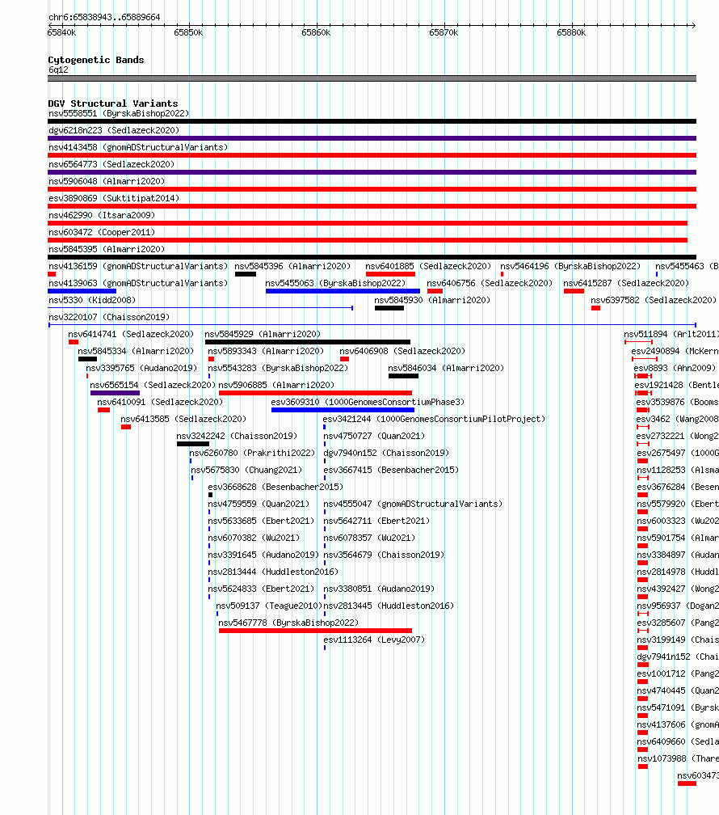Click the esv8893 (Ahn2009) label

(675, 368)
